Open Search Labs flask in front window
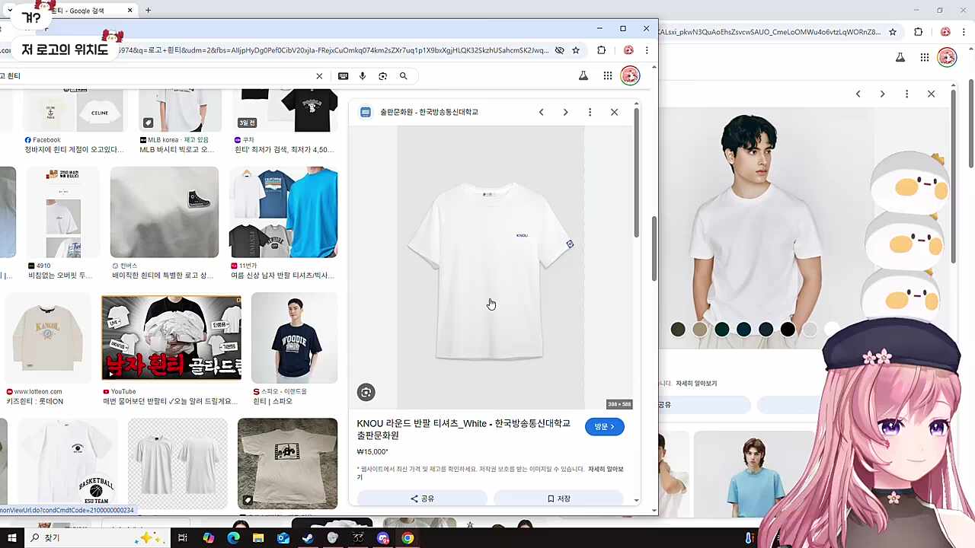This screenshot has height=548, width=975. (x=583, y=76)
